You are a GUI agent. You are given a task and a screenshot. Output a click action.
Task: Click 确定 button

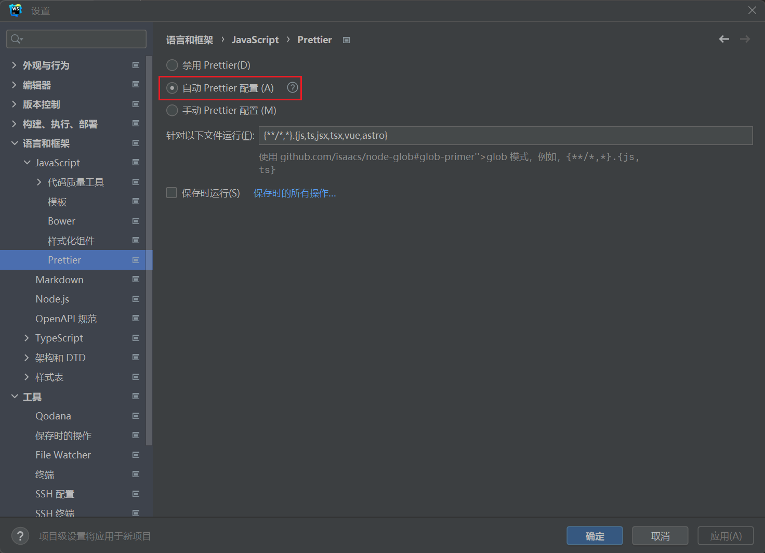[x=595, y=536]
